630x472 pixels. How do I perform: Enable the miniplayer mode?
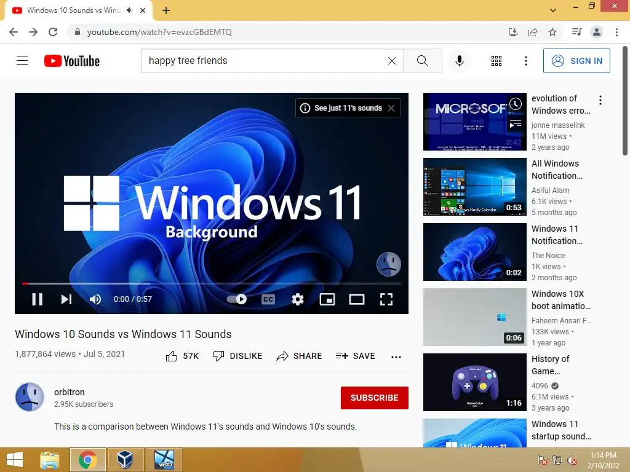(x=327, y=299)
